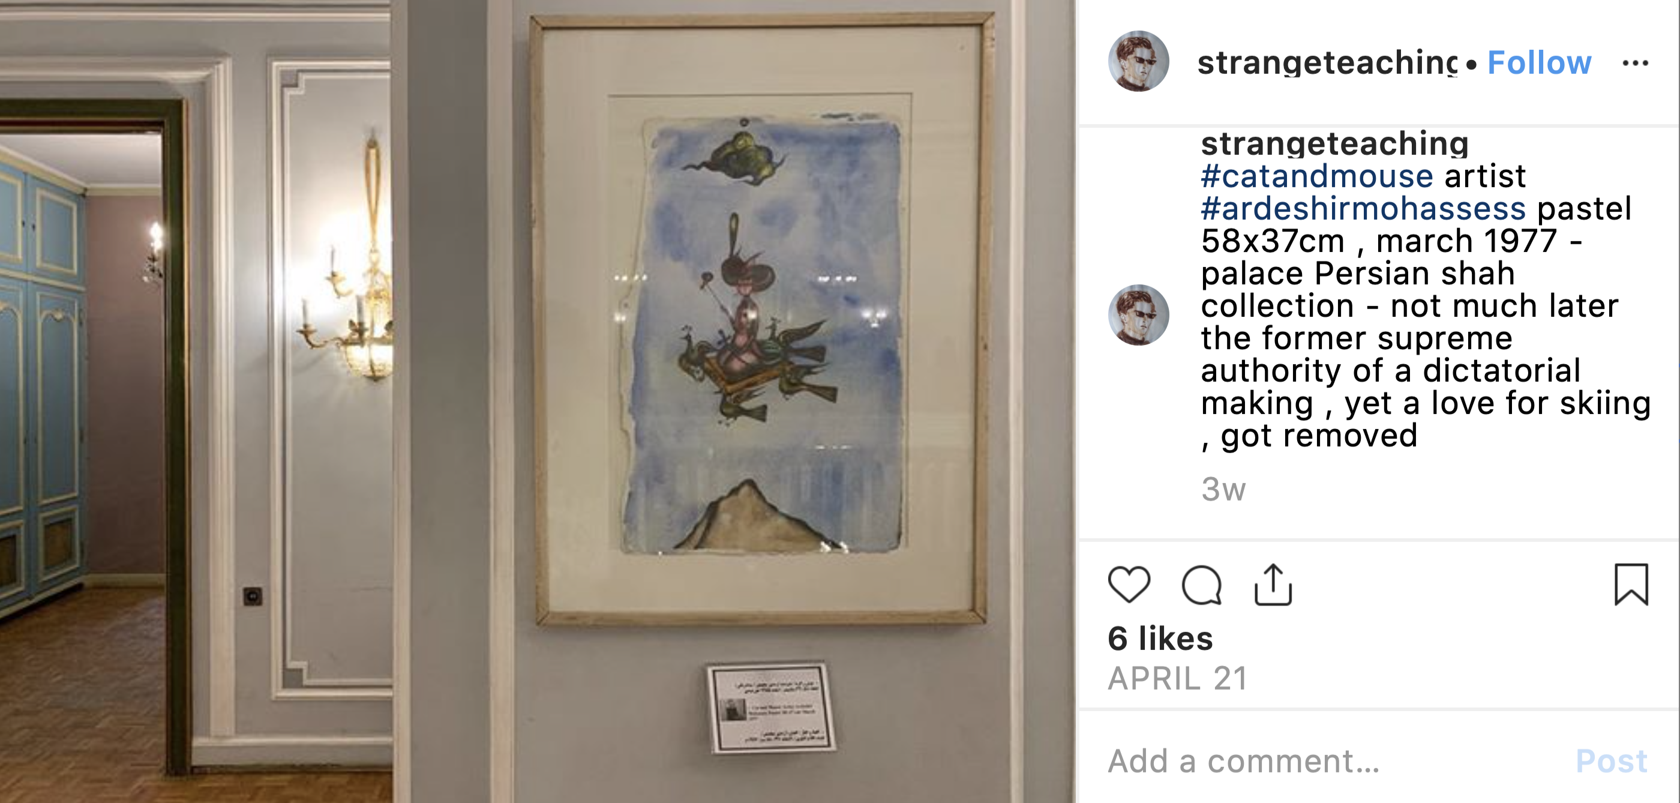This screenshot has height=803, width=1680.
Task: Click the commenter avatar beside the caption
Action: 1139,315
